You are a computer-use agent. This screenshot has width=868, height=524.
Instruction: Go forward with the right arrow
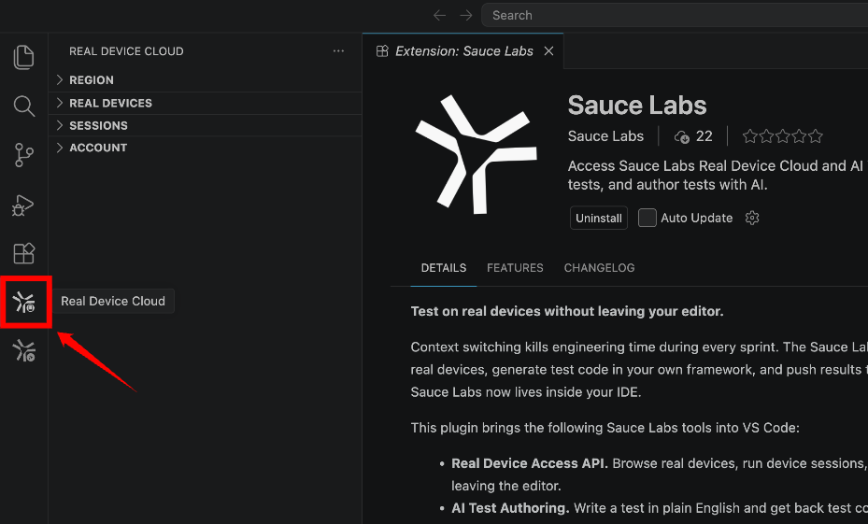pyautogui.click(x=466, y=16)
